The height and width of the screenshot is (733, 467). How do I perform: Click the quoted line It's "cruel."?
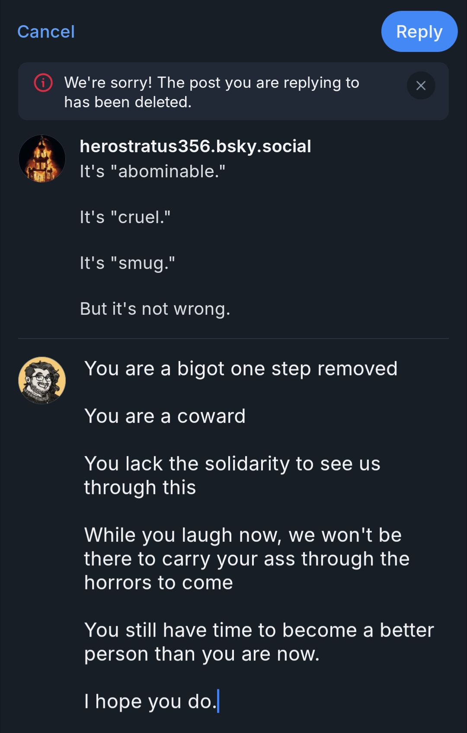125,217
